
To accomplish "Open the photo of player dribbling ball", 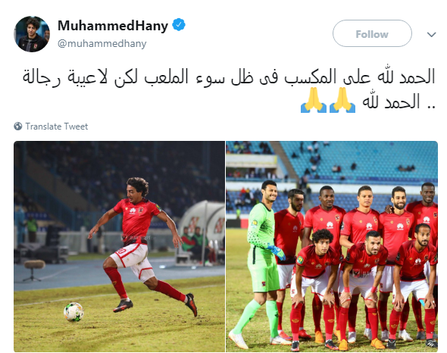I will click(x=119, y=246).
